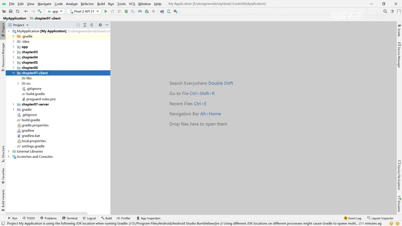Navigate forward with the right arrow icon
402x226 pixels.
[x=33, y=11]
